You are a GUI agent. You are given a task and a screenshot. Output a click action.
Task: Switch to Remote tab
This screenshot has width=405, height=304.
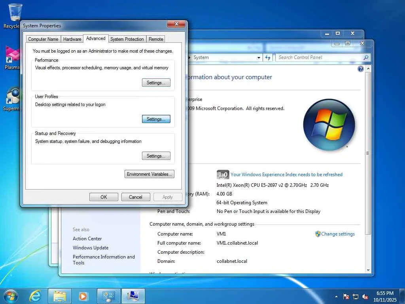tap(156, 39)
